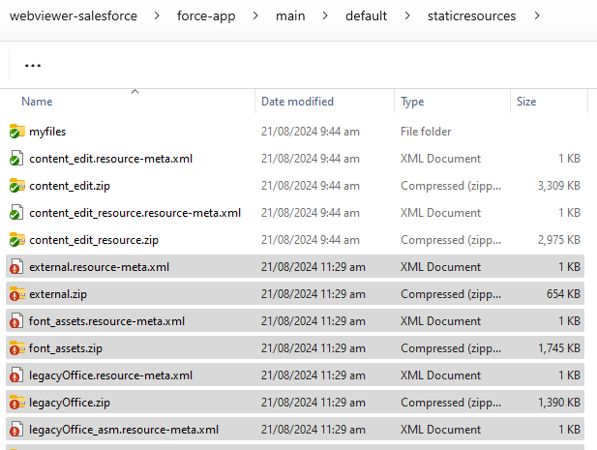Select file name content_edit.zip
The width and height of the screenshot is (597, 450).
[x=70, y=186]
